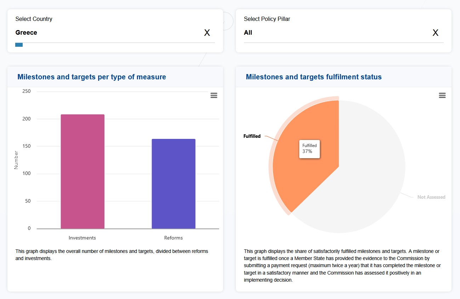Click the Not Assessed data label
Screen dimensions: 460x299
click(431, 197)
